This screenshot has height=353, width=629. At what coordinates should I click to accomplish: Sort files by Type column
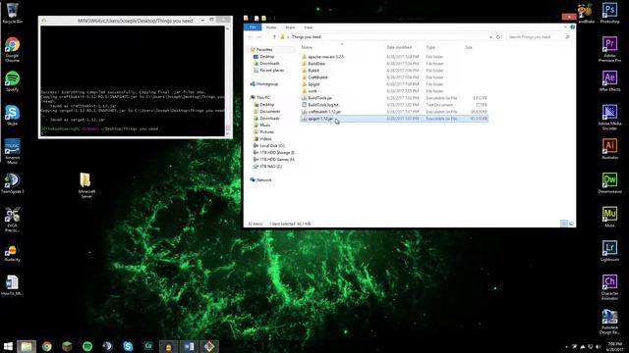point(430,47)
